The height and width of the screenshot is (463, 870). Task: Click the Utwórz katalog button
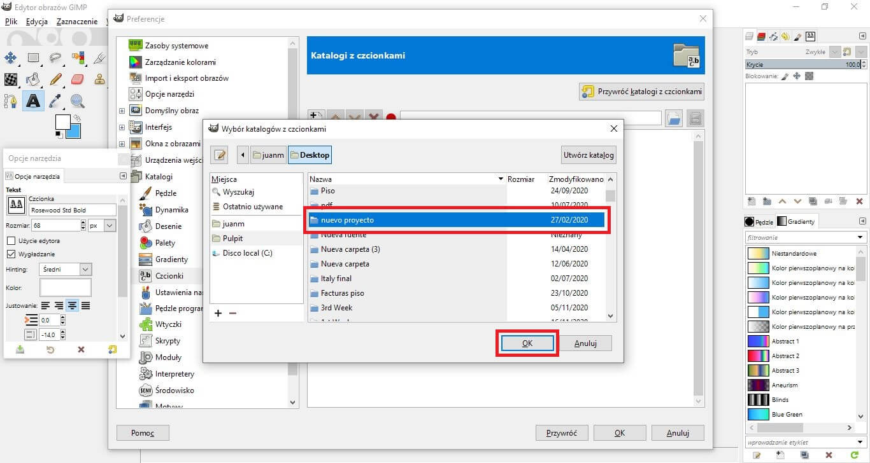(588, 155)
